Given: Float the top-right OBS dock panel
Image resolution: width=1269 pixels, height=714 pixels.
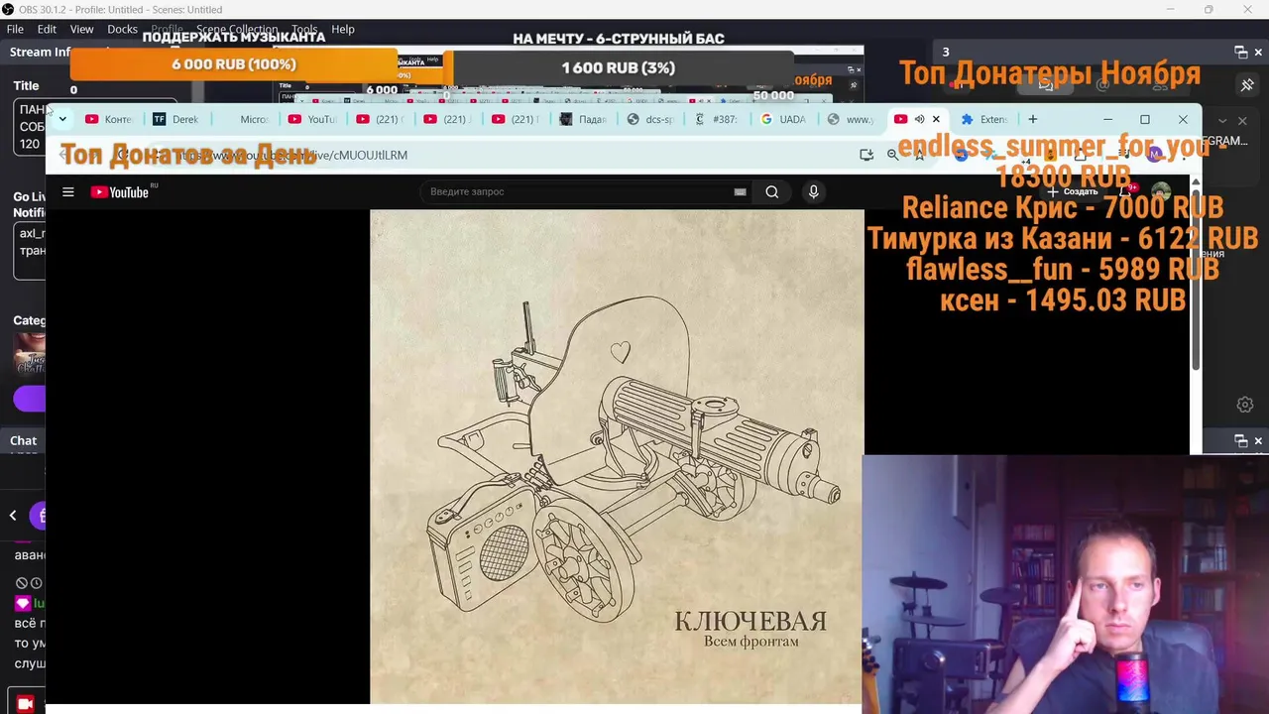Looking at the screenshot, I should coord(1240,52).
